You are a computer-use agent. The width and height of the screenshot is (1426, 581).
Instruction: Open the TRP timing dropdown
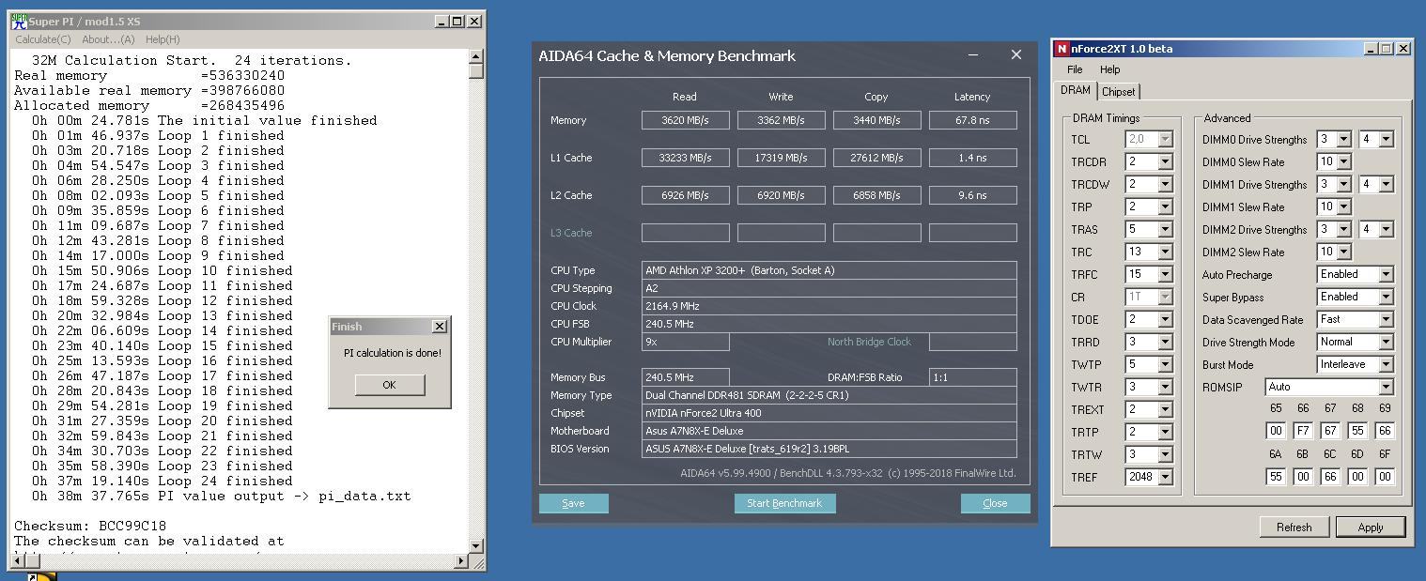tap(1165, 206)
